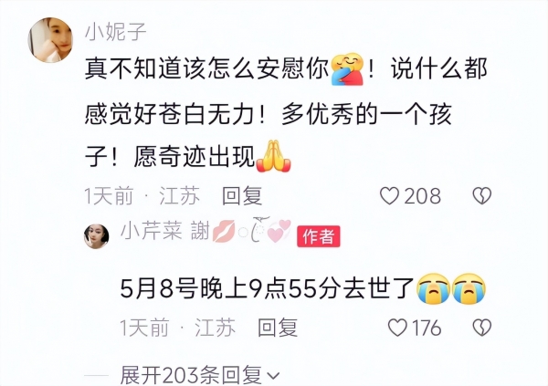Select the comment text 真不知道该怎么安慰你
The height and width of the screenshot is (386, 548).
(x=207, y=69)
